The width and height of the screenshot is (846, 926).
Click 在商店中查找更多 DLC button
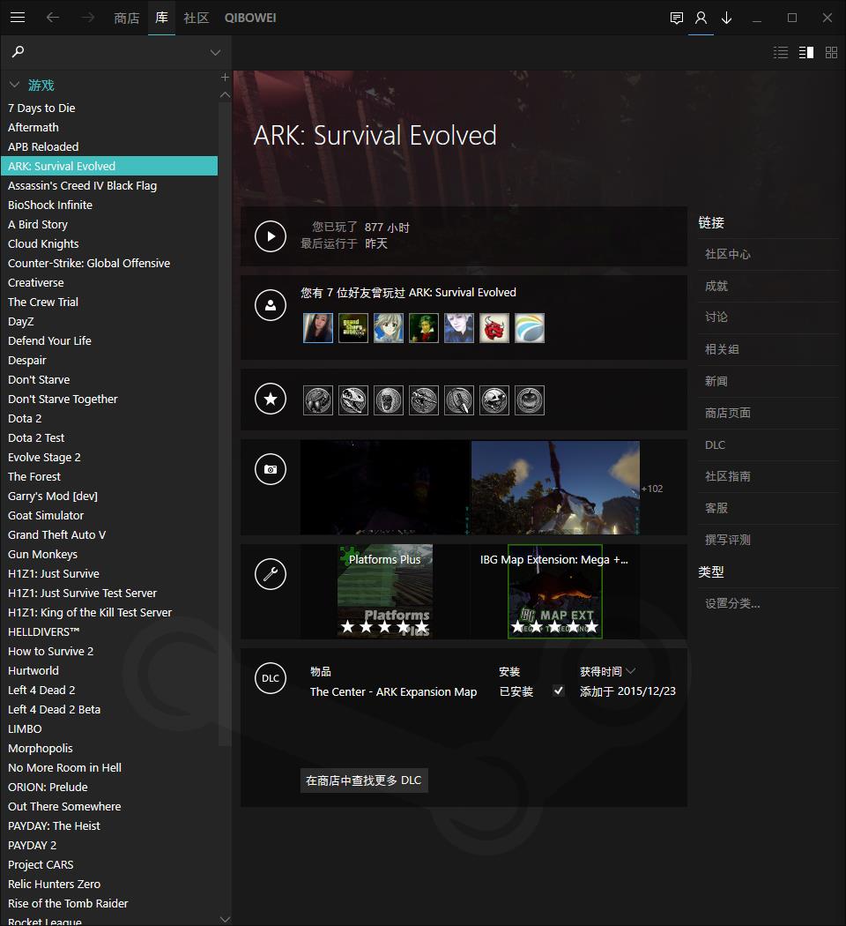[x=364, y=780]
